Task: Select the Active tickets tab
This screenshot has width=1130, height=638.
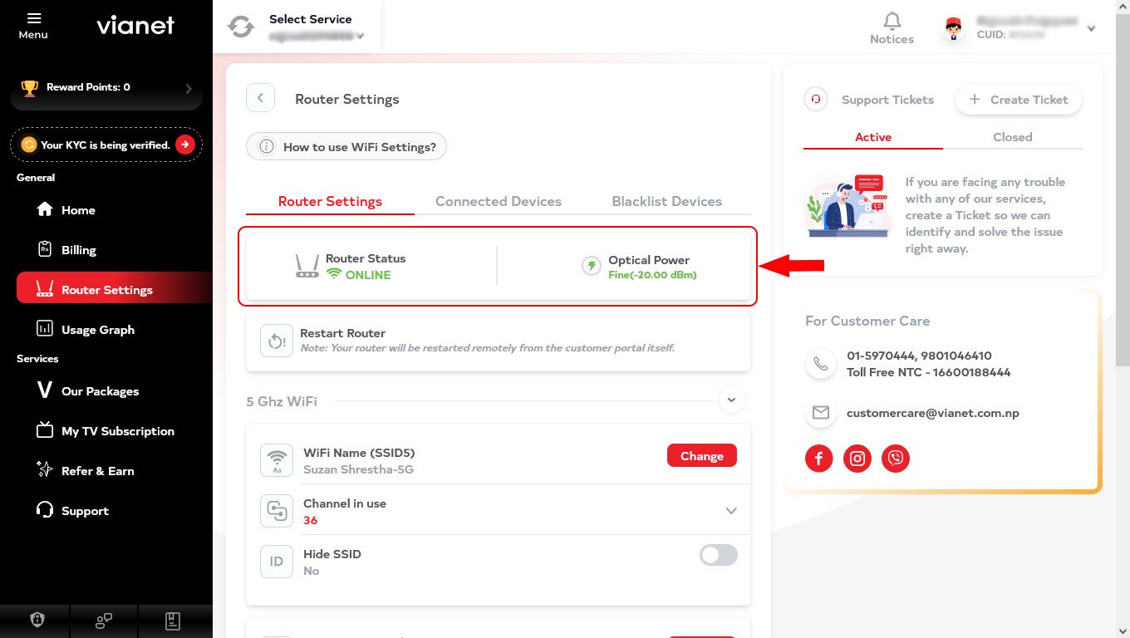Action: pyautogui.click(x=873, y=137)
